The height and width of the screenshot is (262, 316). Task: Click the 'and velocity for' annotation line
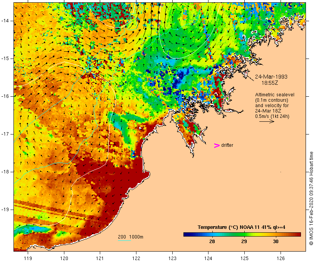point(272,106)
